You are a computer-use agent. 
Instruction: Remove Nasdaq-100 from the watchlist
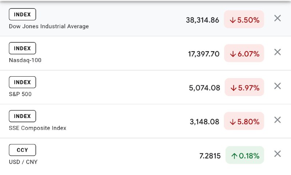tap(278, 52)
